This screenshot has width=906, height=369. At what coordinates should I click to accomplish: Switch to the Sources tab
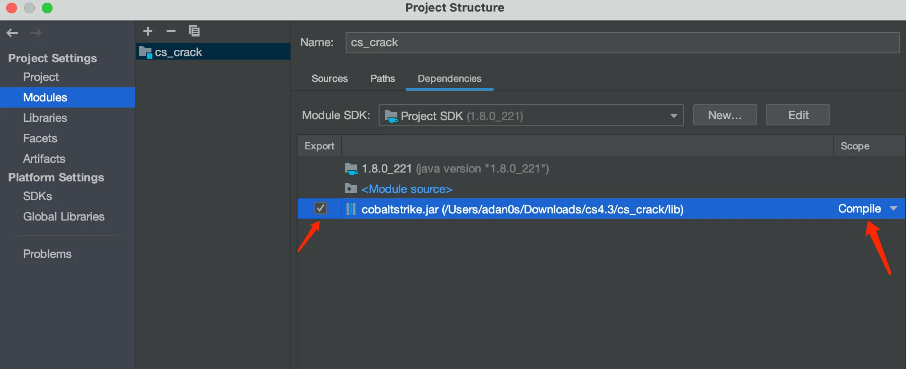[330, 79]
